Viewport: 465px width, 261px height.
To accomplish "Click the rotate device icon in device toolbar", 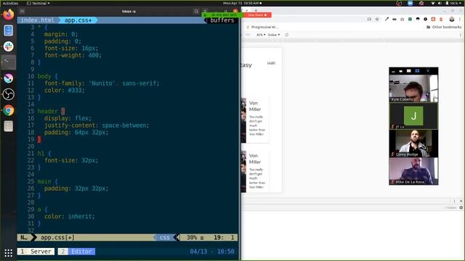I will tap(286, 35).
